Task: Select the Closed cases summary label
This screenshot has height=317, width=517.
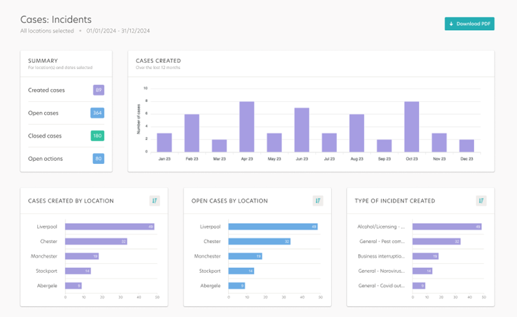Action: tap(45, 136)
